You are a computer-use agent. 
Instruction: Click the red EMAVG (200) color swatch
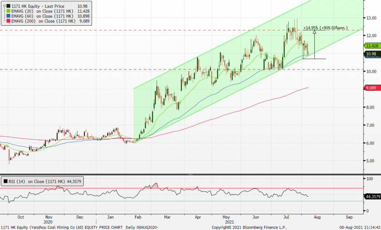pyautogui.click(x=8, y=21)
